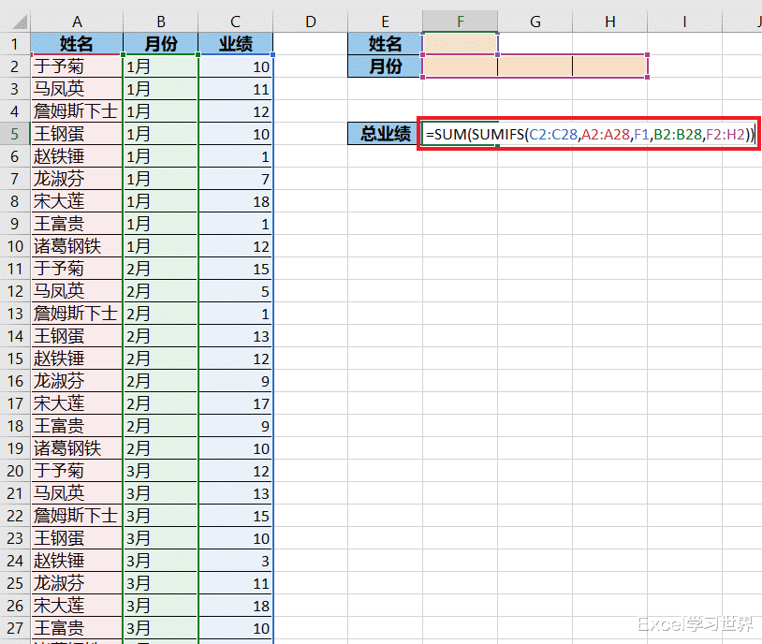Click the empty name input cell F1
The image size is (762, 644).
pos(461,44)
